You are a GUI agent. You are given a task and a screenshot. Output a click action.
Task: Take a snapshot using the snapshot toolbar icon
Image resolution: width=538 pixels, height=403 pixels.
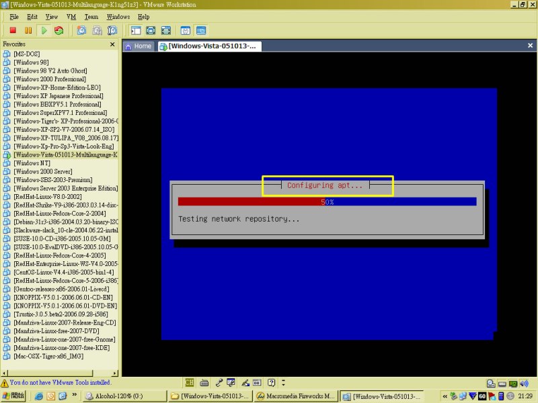pyautogui.click(x=81, y=30)
